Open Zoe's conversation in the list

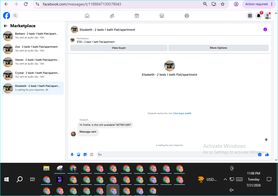tap(33, 49)
